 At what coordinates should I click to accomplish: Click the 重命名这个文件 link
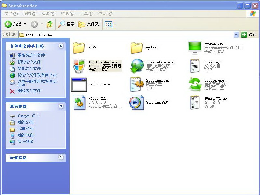(31, 55)
